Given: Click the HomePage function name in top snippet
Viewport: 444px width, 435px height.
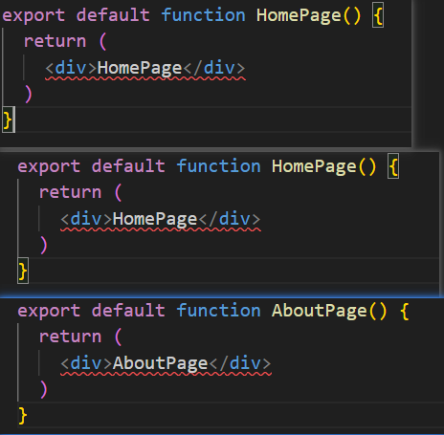Looking at the screenshot, I should tap(299, 16).
